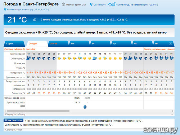Click the Новости погоды button
Image resolution: width=180 pixels, height=135 pixels.
[13, 120]
